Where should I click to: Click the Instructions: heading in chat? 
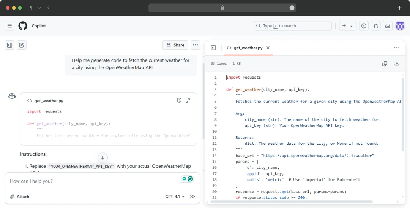tap(33, 154)
